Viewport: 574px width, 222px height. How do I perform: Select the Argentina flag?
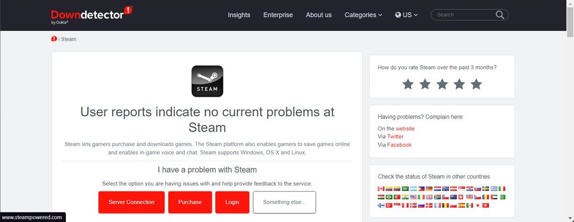pos(413,189)
